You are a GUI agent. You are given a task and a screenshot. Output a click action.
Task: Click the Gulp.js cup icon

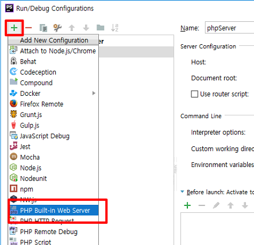[13, 125]
